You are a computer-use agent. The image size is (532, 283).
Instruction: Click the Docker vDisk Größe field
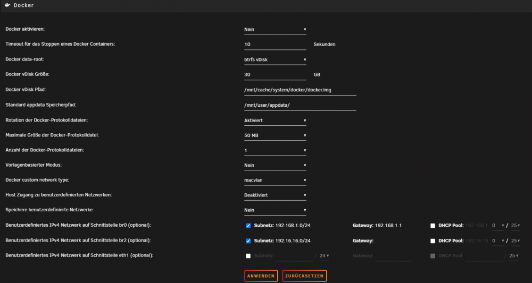275,74
